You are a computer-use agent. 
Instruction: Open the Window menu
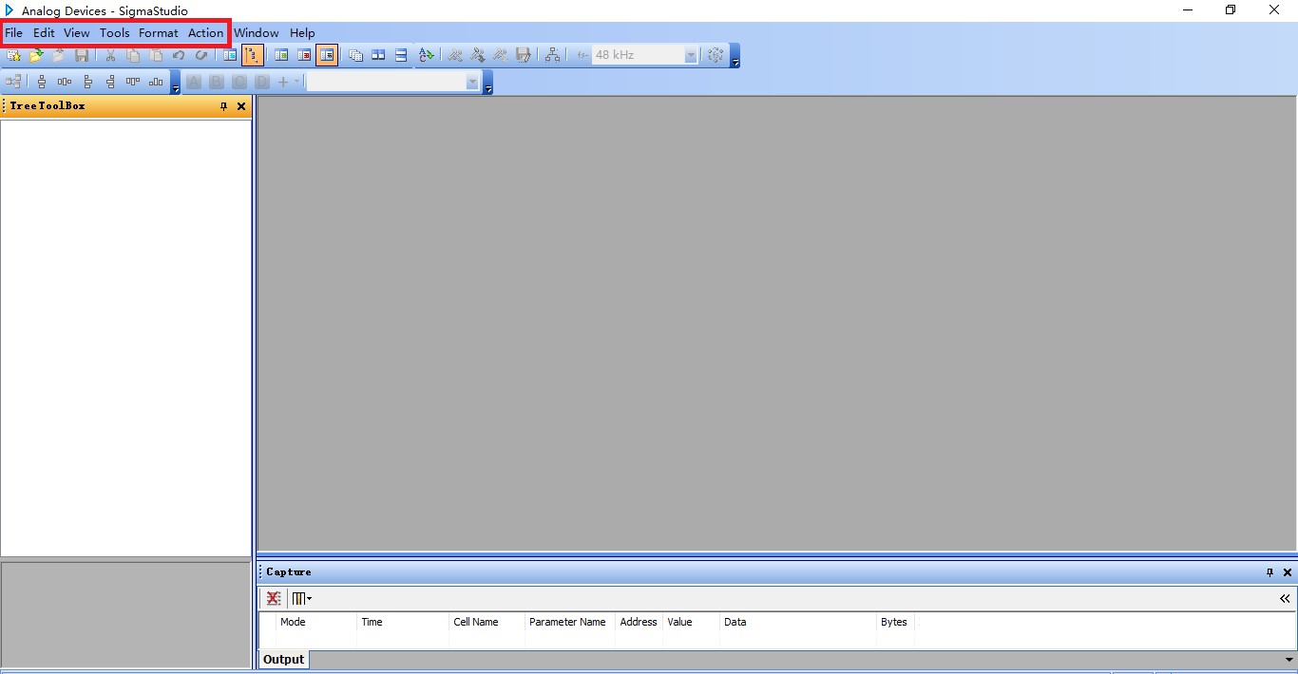257,32
